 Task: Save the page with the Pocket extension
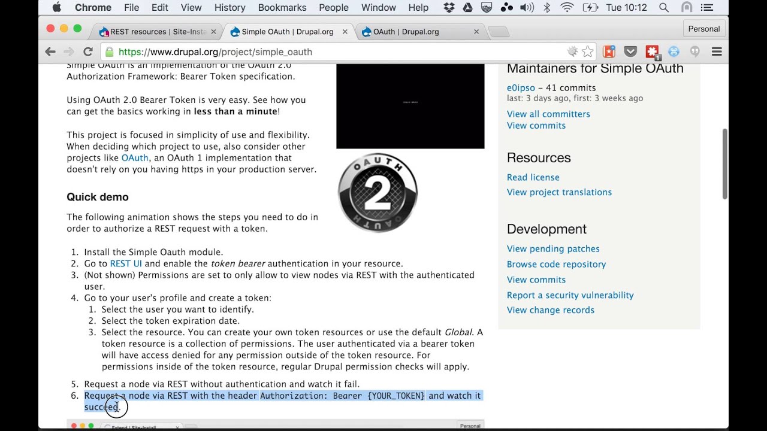630,51
